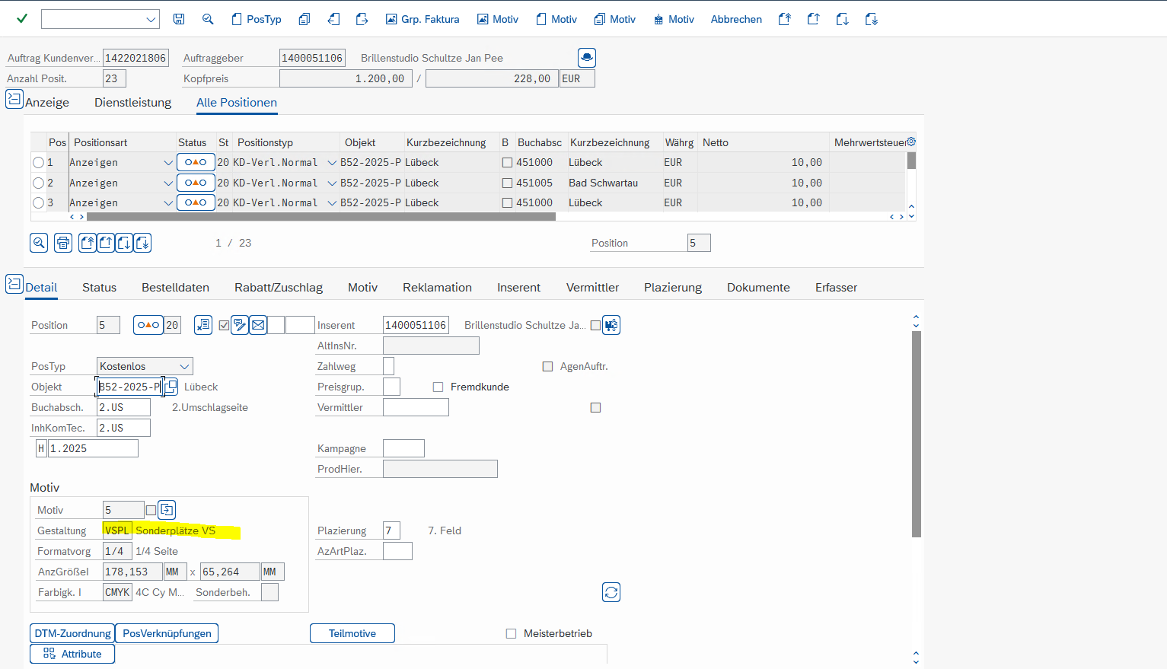Click the hat icon next to Brillenstudio Schultze header
Viewport: 1167px width, 669px height.
[x=587, y=58]
